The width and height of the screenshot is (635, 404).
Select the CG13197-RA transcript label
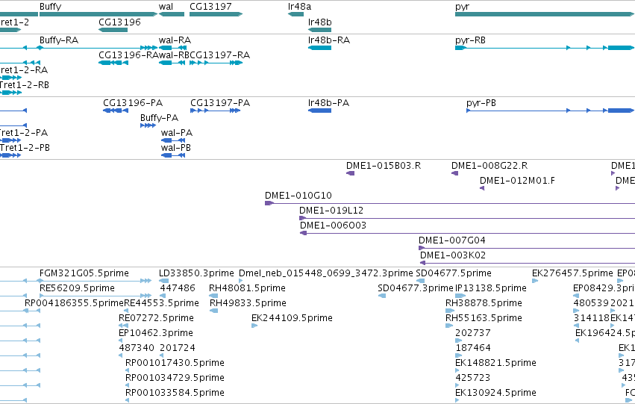[220, 55]
